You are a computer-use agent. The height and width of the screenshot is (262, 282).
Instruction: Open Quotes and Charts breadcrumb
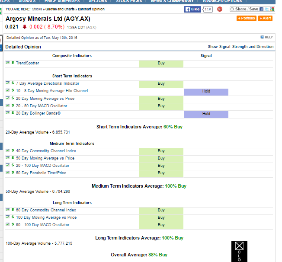(x=60, y=9)
